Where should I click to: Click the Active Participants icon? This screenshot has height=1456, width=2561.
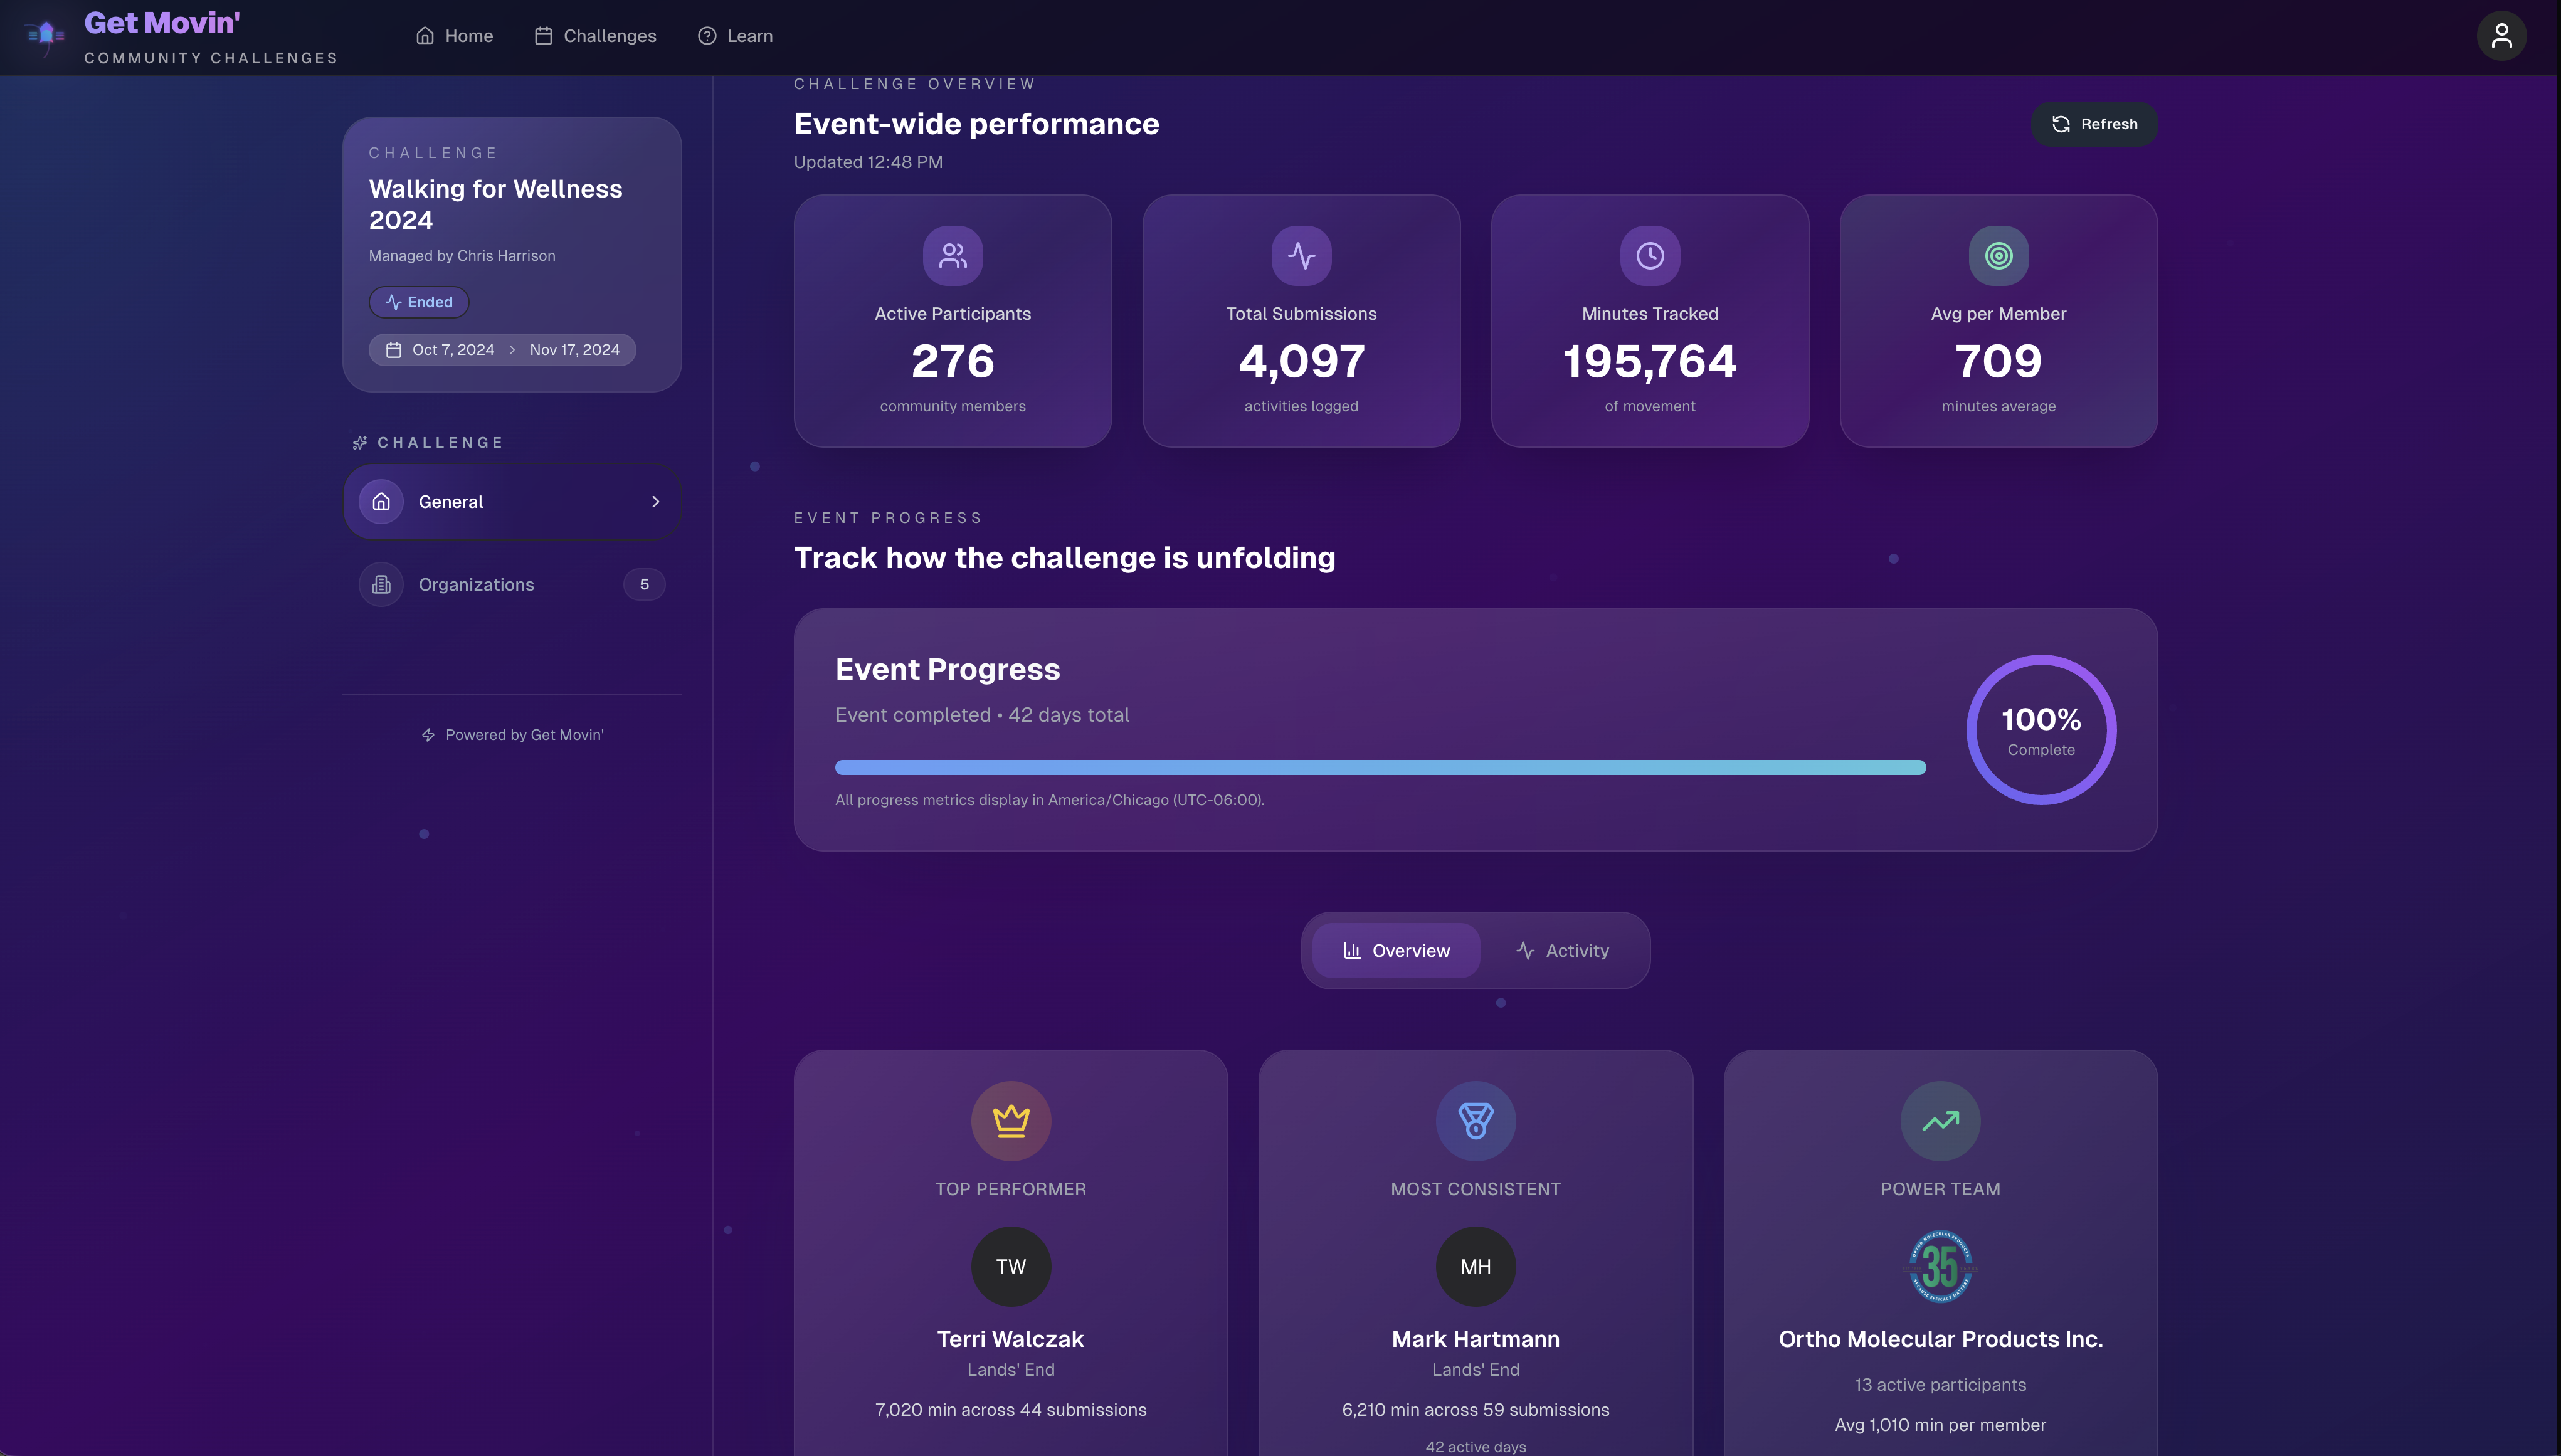(952, 254)
